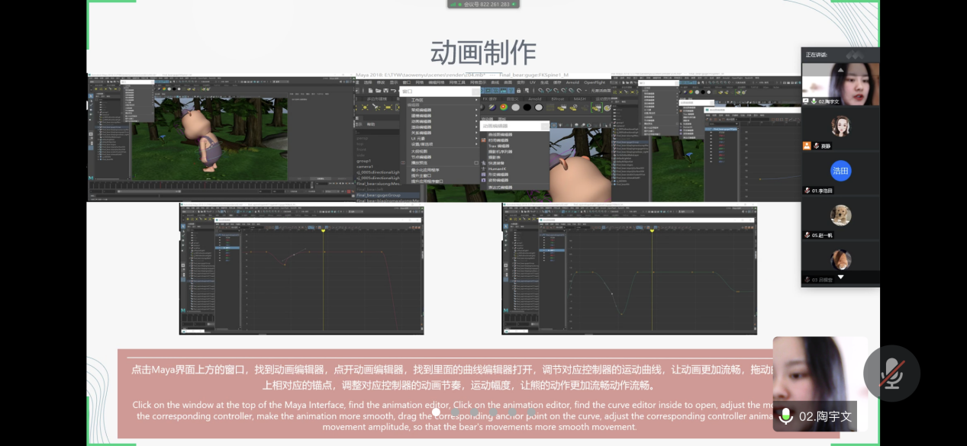Select the first slide pagination dot
This screenshot has width=967, height=446.
(x=437, y=412)
